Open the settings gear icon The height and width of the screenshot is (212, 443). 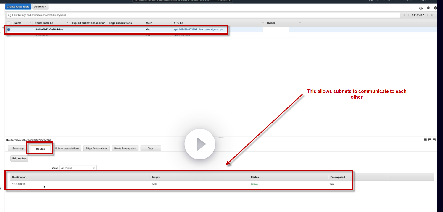[428, 8]
